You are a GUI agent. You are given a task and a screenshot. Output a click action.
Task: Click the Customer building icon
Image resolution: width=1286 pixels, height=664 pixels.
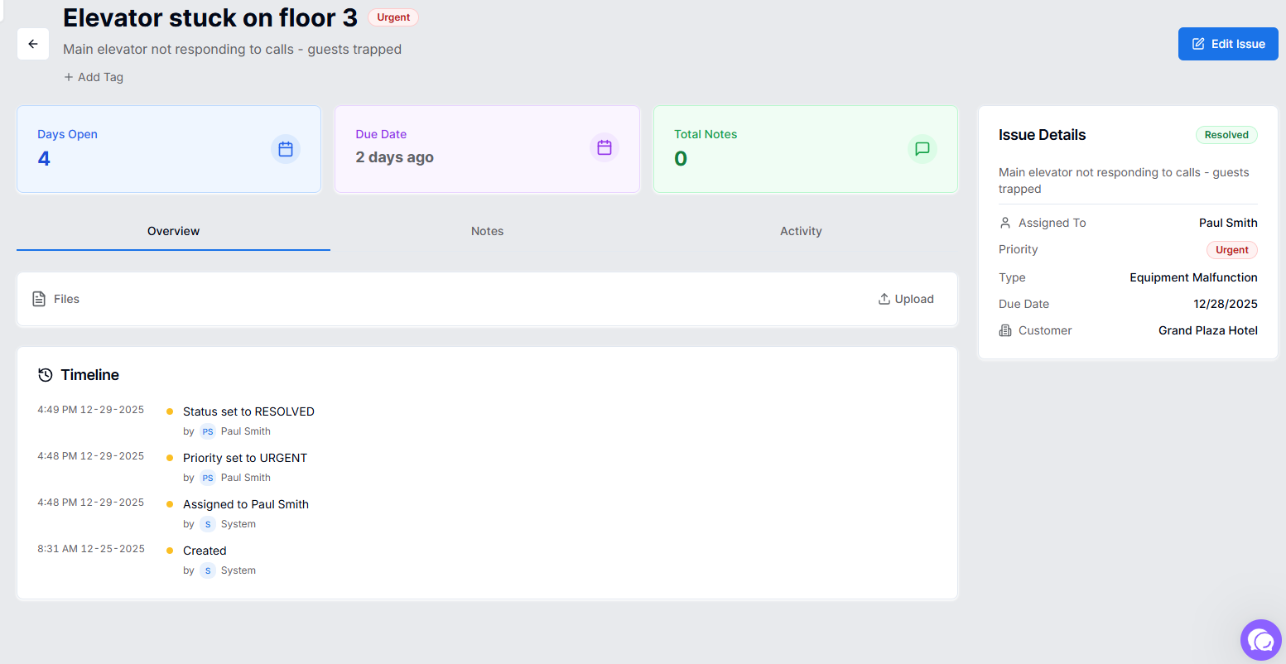click(x=1004, y=330)
